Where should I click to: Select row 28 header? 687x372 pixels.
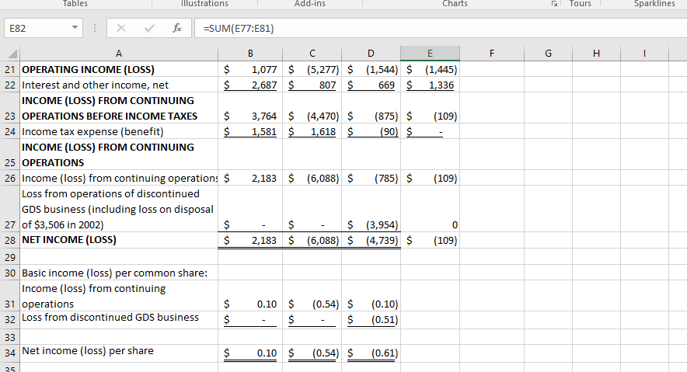10,240
